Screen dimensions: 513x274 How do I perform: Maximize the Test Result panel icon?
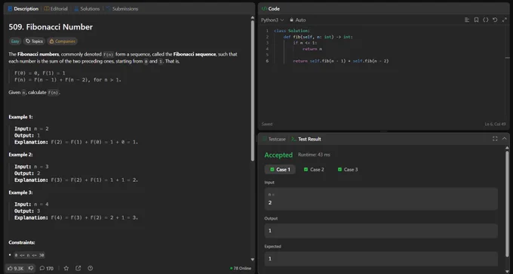coord(495,139)
